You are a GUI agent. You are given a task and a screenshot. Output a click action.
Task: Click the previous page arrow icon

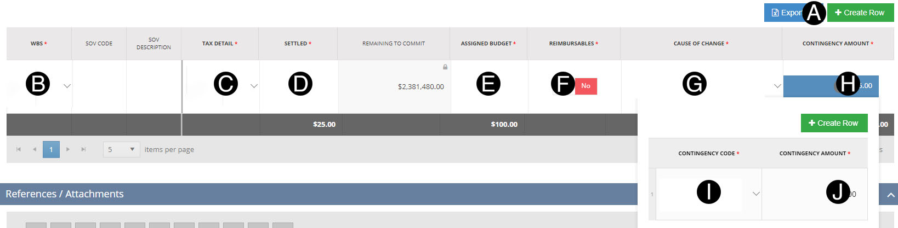click(x=35, y=149)
